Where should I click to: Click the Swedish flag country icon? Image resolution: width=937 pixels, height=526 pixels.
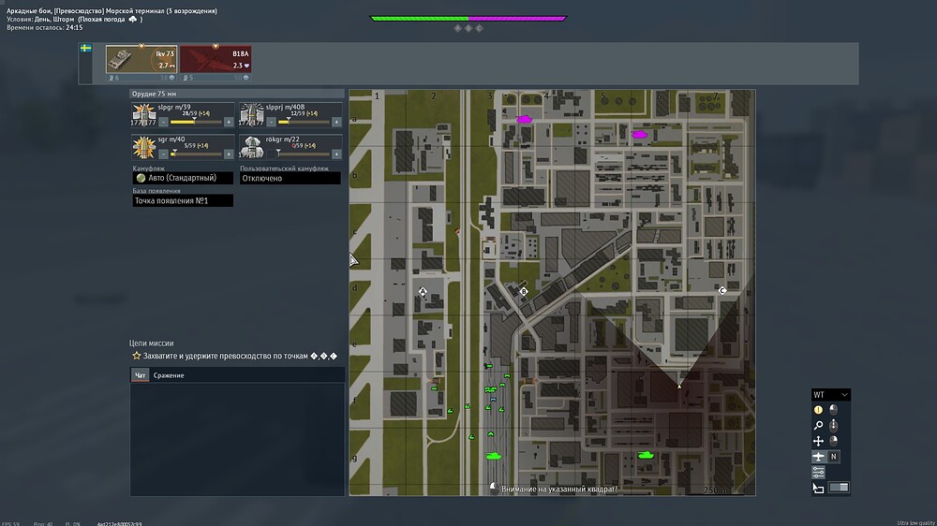pos(86,49)
